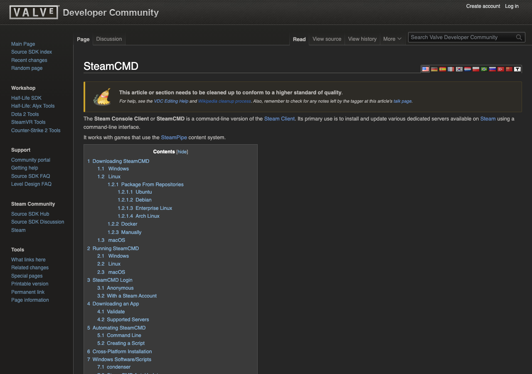532x374 pixels.
Task: Open Dota 2 Tools link
Action: coord(25,114)
